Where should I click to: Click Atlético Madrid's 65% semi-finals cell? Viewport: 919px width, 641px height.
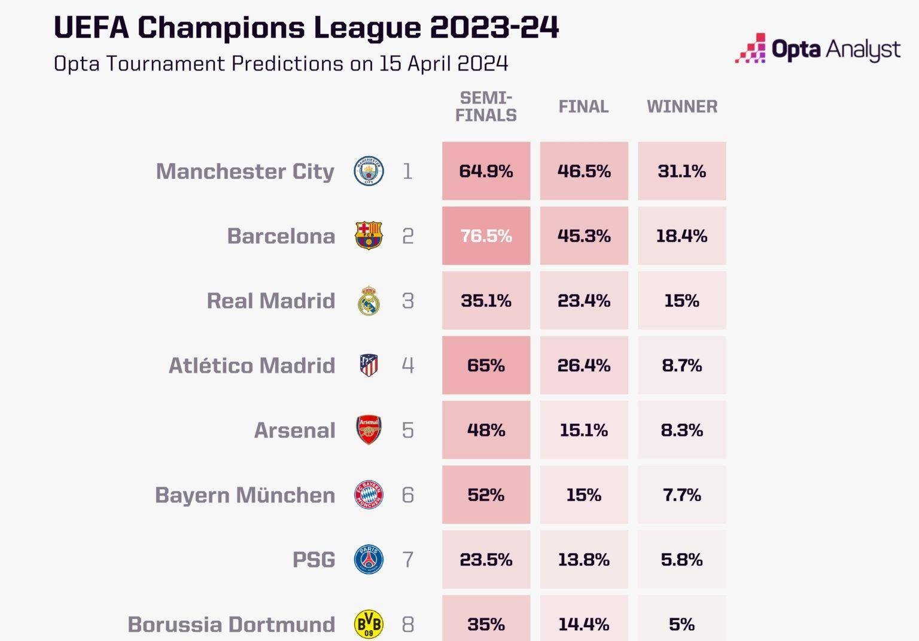coord(486,365)
